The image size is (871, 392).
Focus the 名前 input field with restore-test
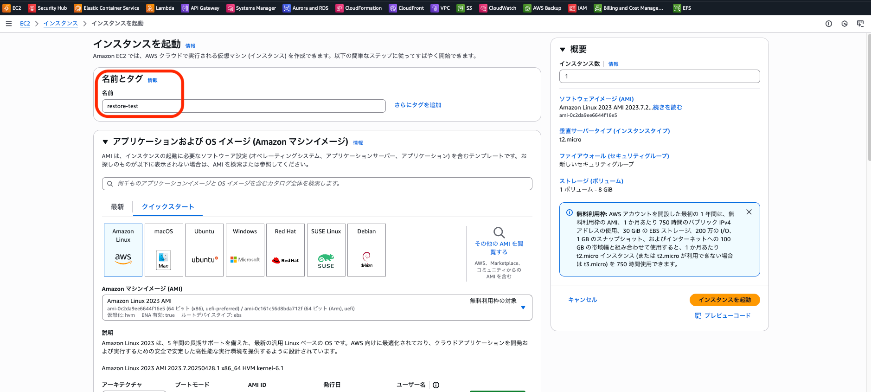[x=244, y=106]
